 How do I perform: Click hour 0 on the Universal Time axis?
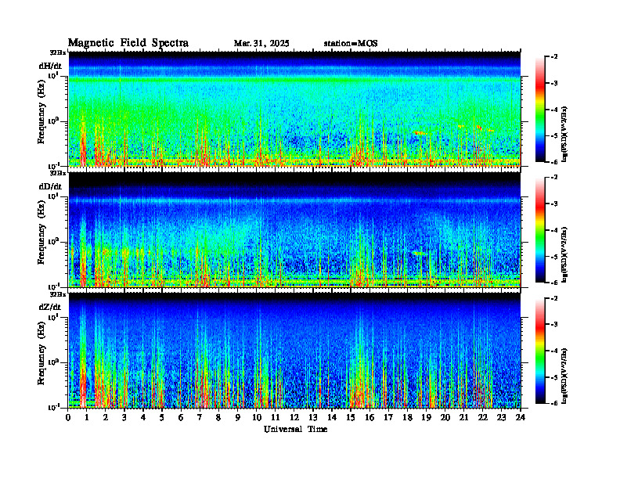point(68,417)
